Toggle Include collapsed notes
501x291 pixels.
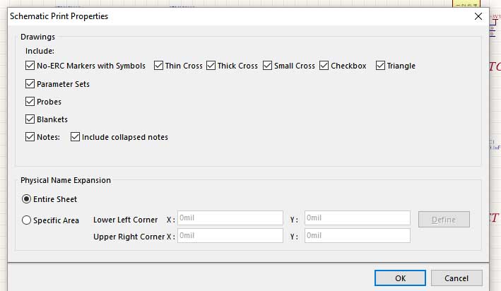tap(76, 137)
